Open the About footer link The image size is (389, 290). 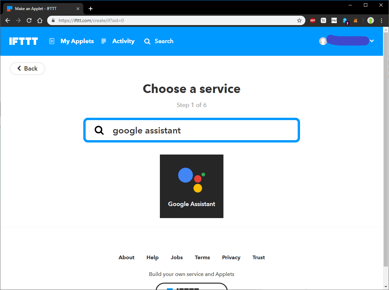coord(126,258)
